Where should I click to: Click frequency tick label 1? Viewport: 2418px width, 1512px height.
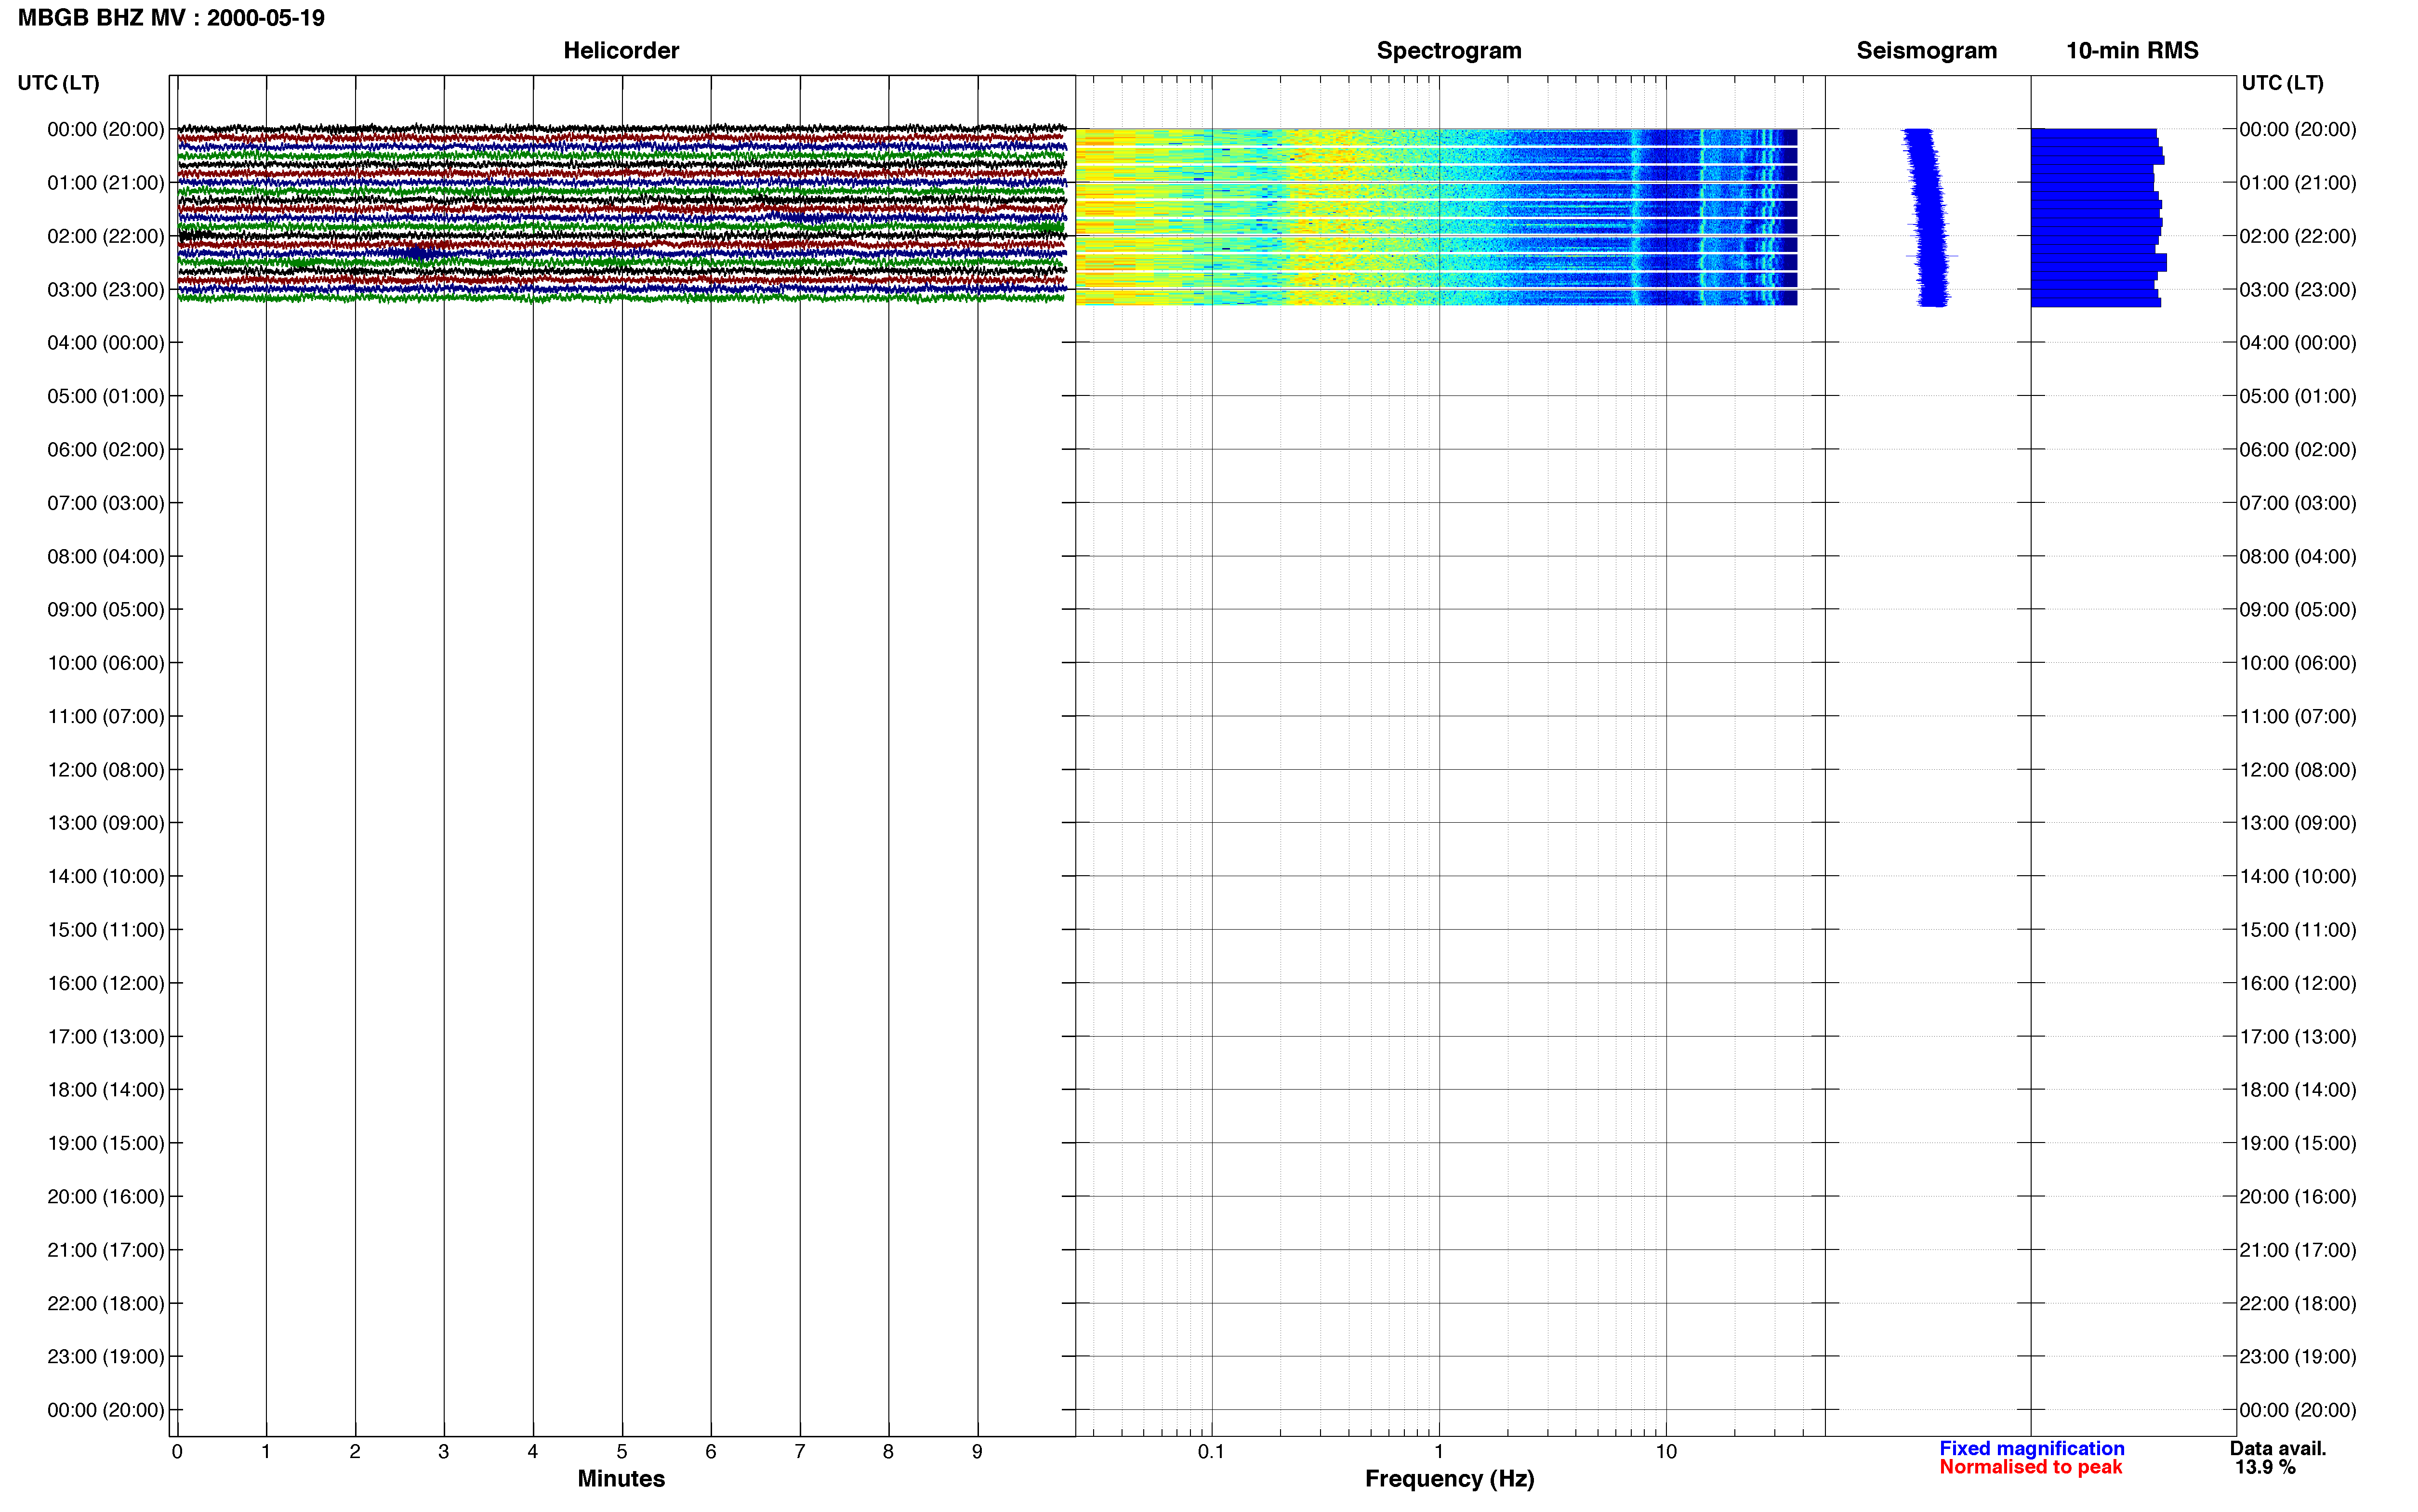coord(1439,1452)
